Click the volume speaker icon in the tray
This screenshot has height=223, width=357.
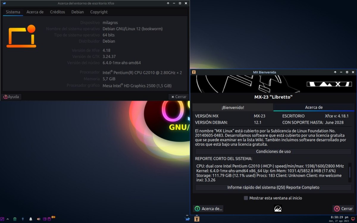[38, 219]
